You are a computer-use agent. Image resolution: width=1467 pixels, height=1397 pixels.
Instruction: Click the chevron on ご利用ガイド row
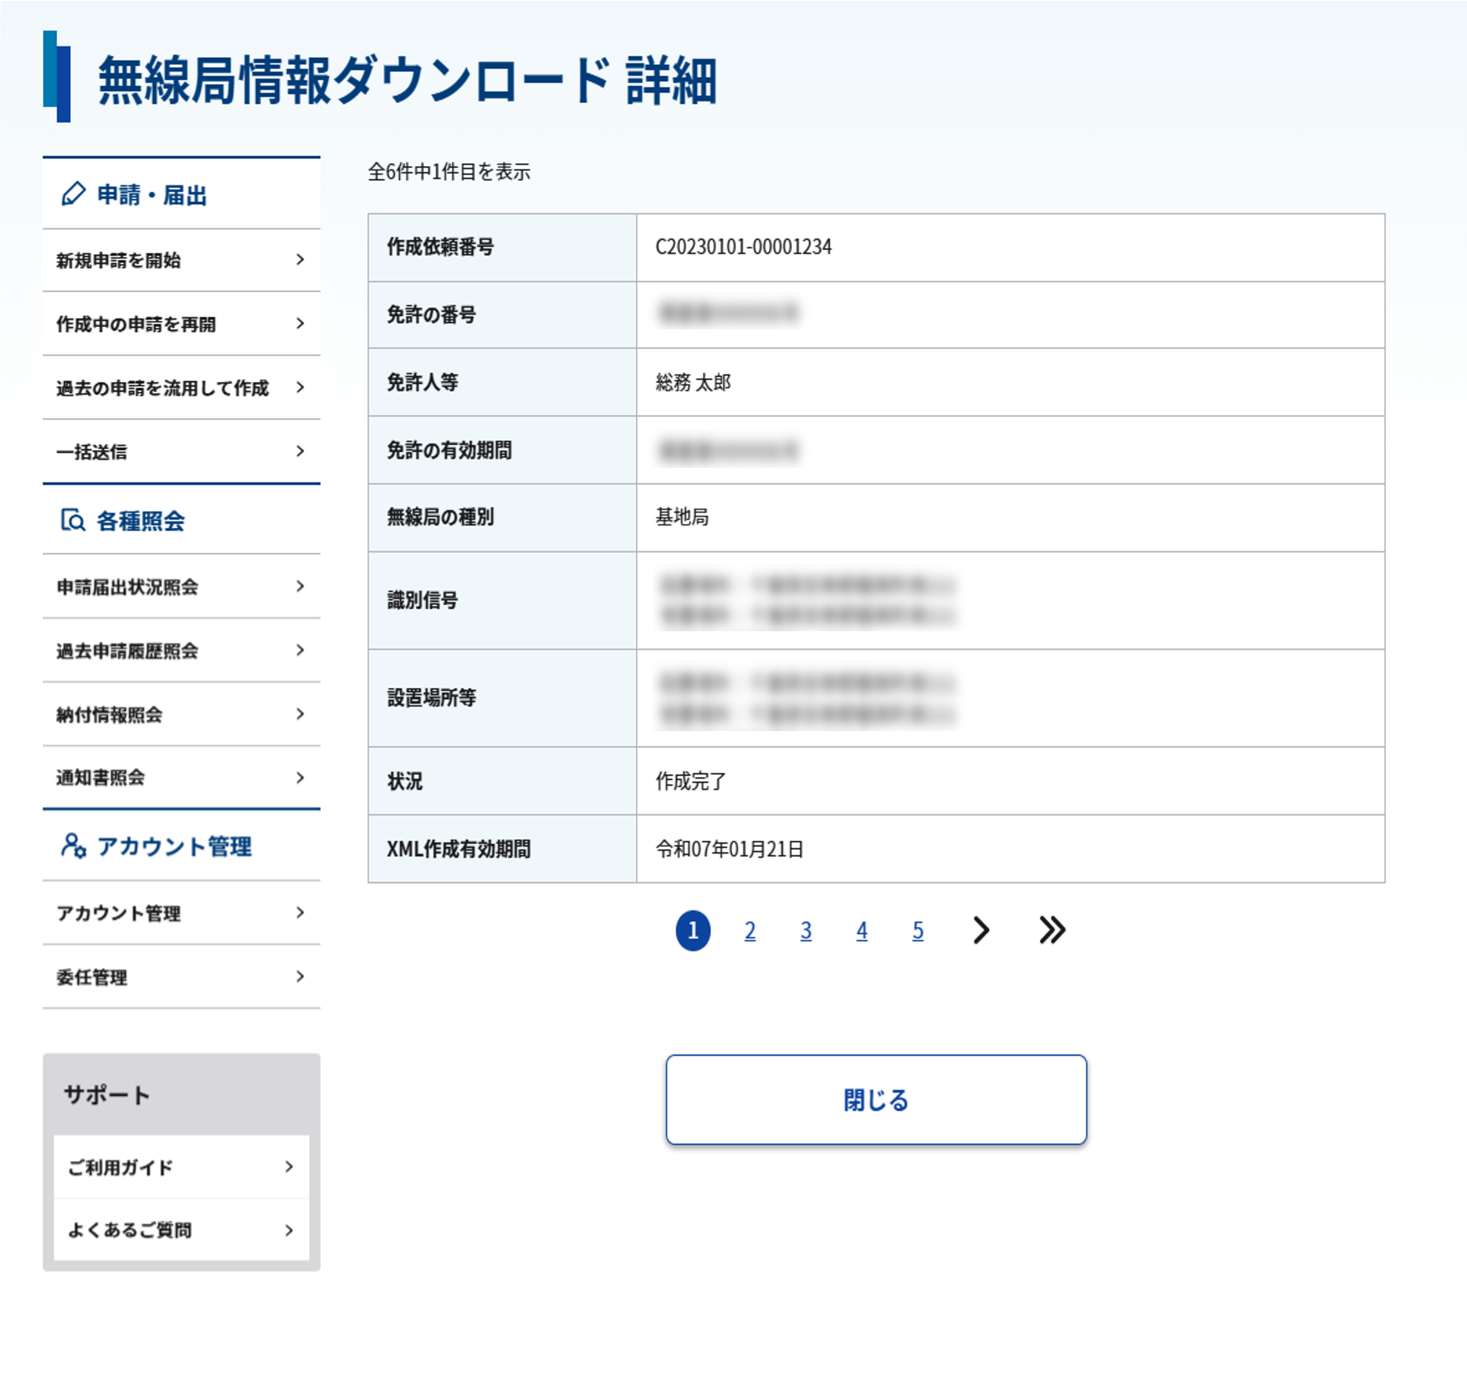pyautogui.click(x=289, y=1167)
